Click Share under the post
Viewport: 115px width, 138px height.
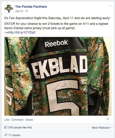(x=29, y=120)
